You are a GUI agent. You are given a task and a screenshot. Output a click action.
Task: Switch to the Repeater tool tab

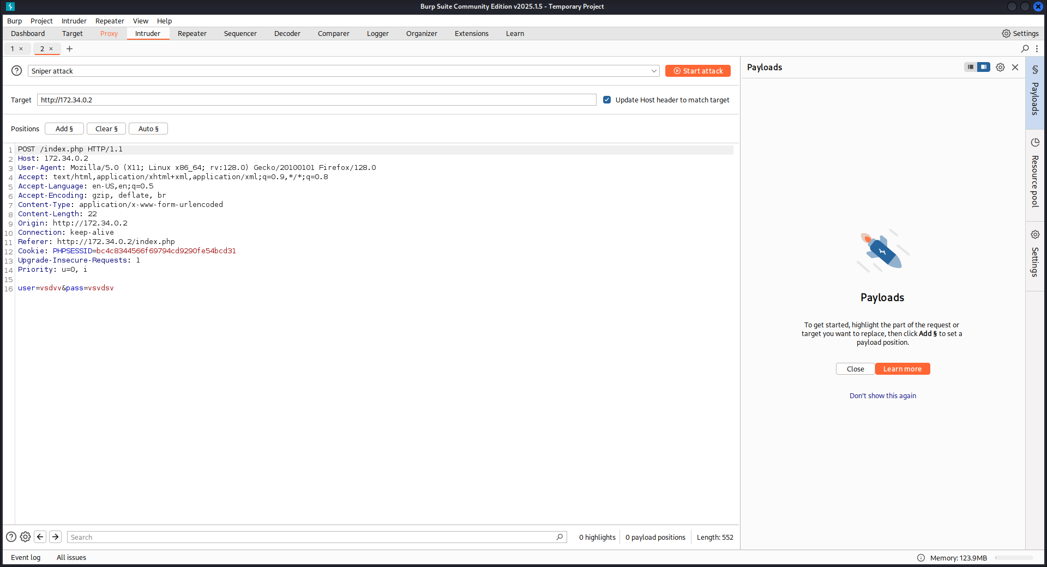(192, 34)
